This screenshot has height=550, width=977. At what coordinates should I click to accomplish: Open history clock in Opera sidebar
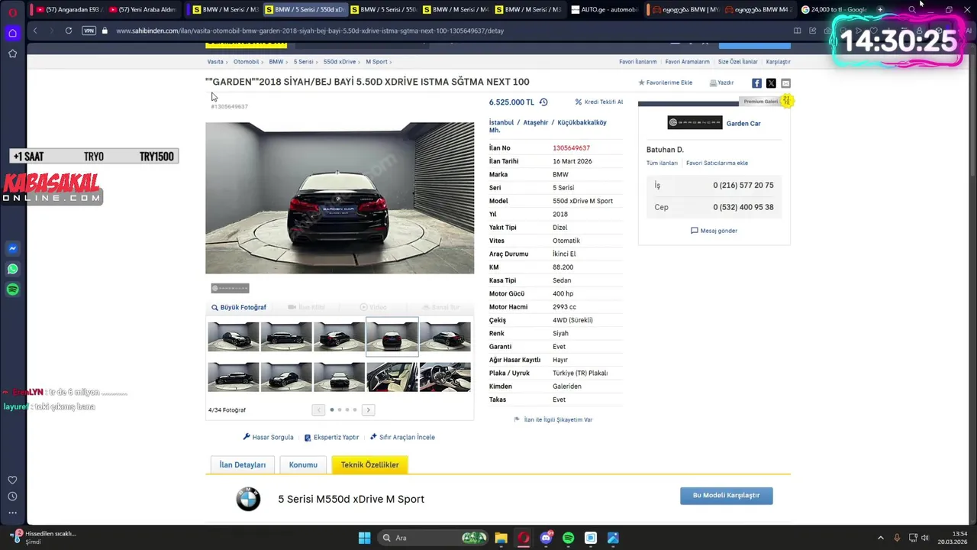[x=12, y=497]
